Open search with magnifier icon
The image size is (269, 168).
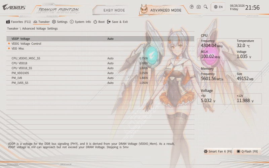point(205,7)
